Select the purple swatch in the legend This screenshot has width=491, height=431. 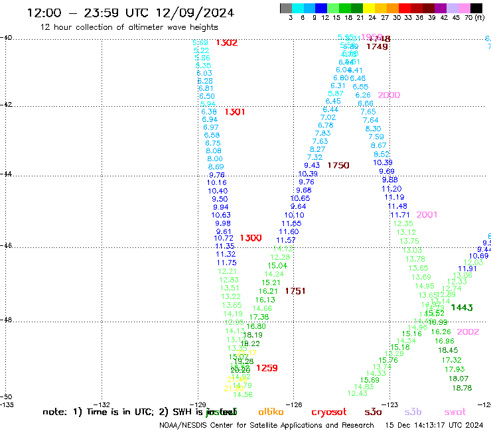coord(441,8)
